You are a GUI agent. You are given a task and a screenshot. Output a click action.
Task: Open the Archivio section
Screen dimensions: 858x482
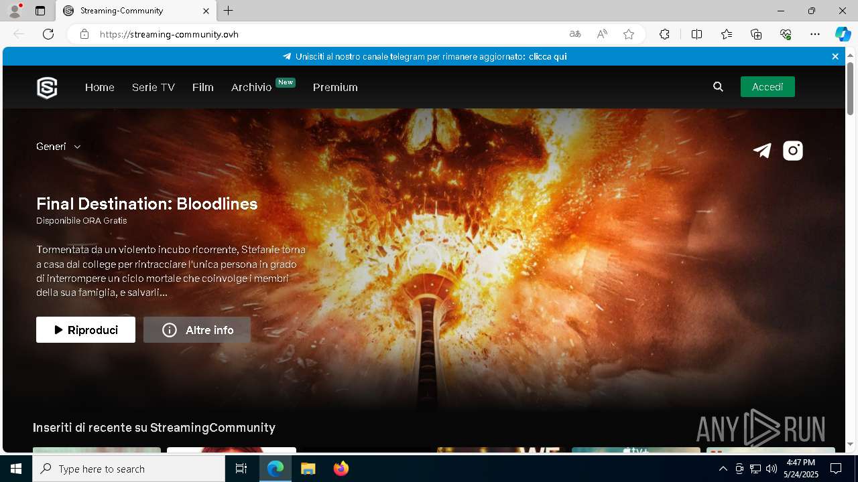(251, 87)
